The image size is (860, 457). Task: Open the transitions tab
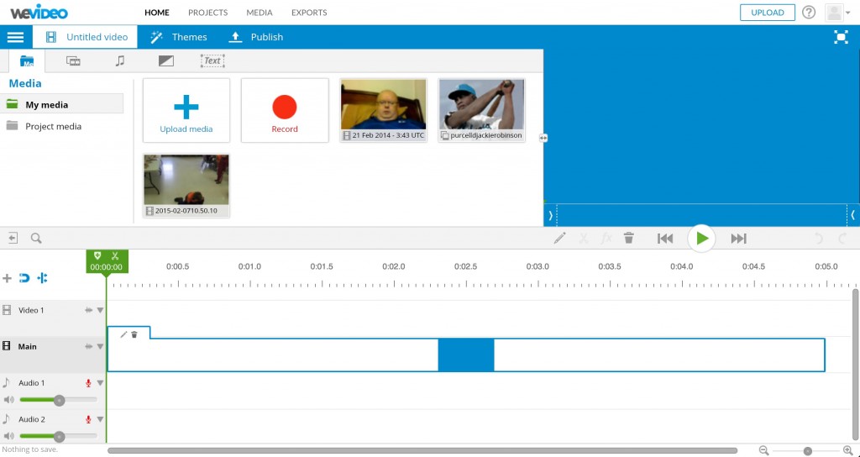point(165,60)
